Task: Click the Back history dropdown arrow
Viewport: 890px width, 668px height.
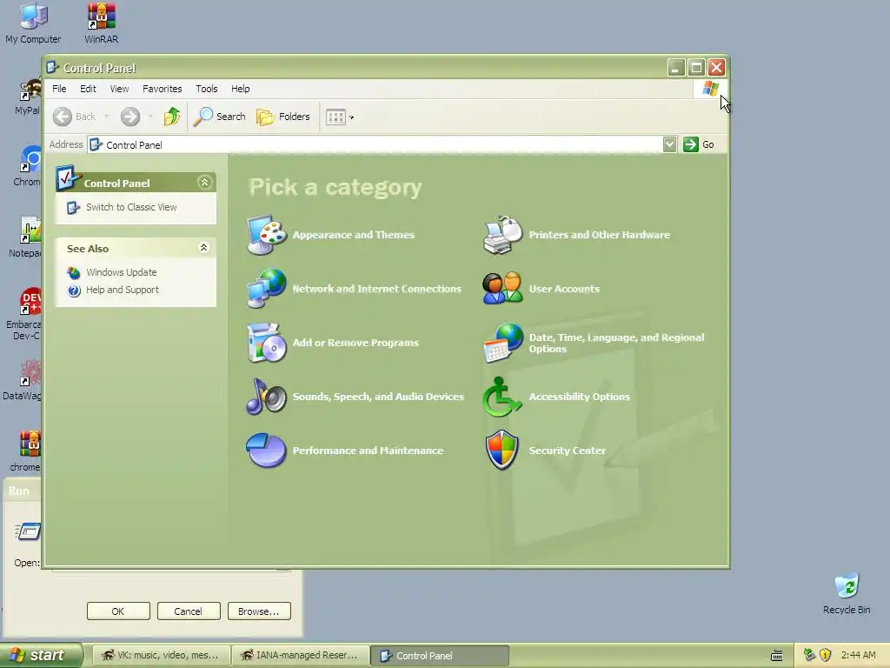Action: click(x=106, y=117)
